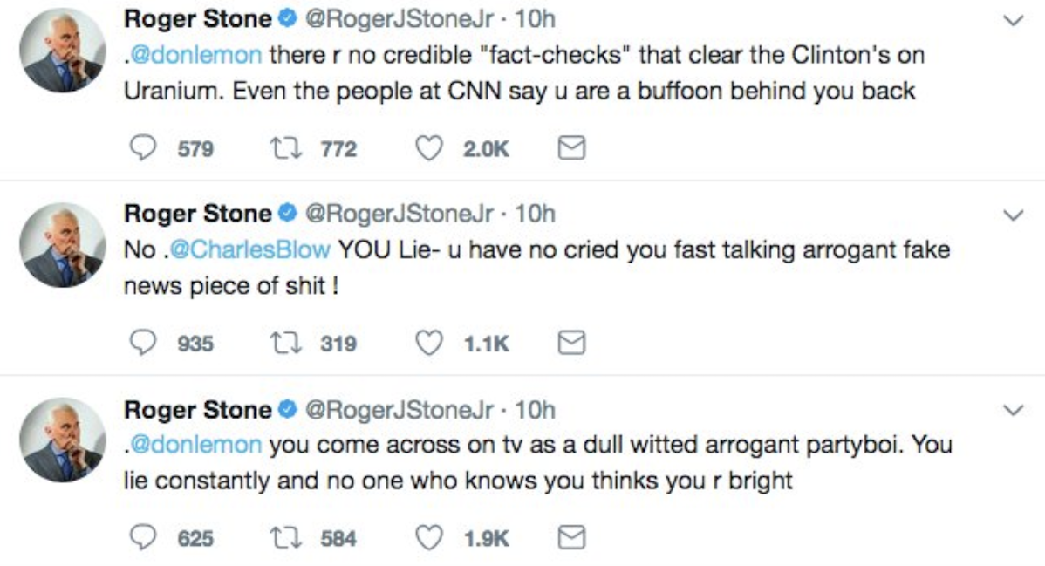1045x566 pixels.
Task: Message the partyboi tweet via envelope icon
Action: tap(570, 538)
